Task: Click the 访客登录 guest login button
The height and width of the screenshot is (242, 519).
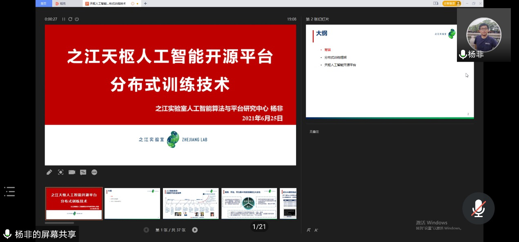Action: point(452,4)
